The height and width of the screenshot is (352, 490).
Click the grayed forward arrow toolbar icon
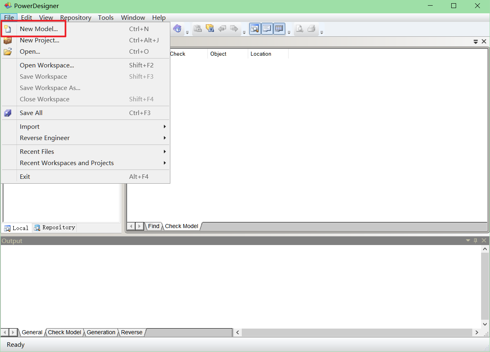tap(234, 29)
